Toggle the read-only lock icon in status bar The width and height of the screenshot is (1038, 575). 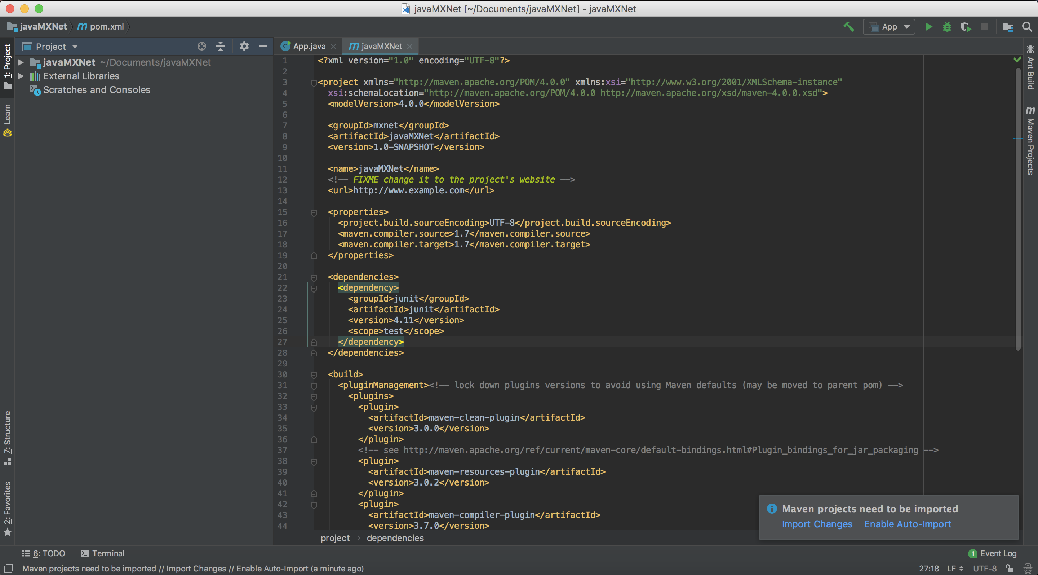tap(1010, 568)
